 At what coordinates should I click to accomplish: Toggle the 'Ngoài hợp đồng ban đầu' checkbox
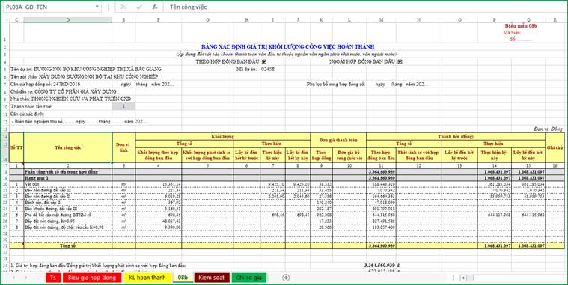pyautogui.click(x=400, y=61)
